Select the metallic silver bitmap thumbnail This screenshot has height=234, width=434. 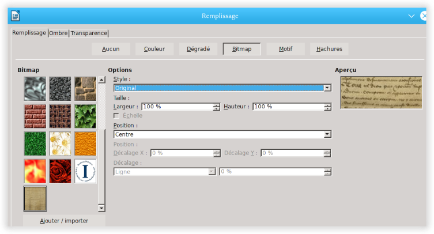point(35,88)
